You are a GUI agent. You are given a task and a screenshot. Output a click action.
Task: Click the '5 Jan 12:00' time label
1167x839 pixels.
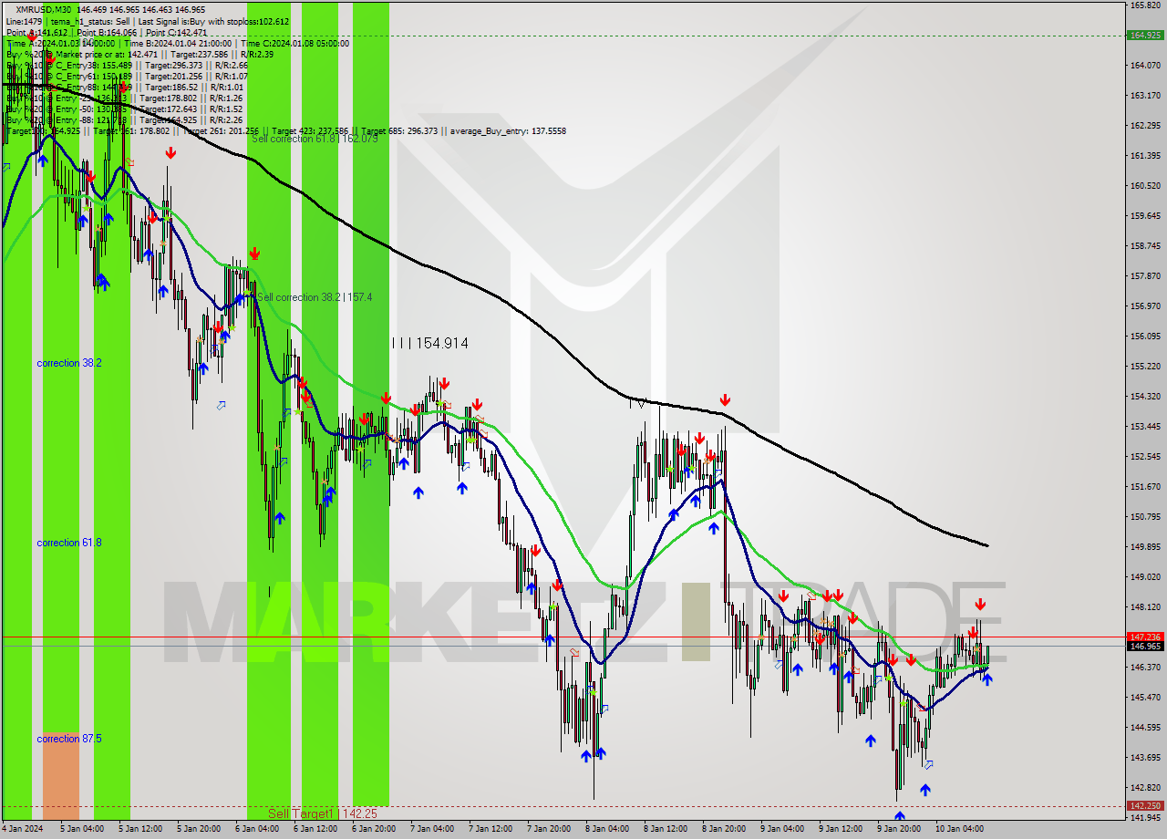(x=140, y=829)
